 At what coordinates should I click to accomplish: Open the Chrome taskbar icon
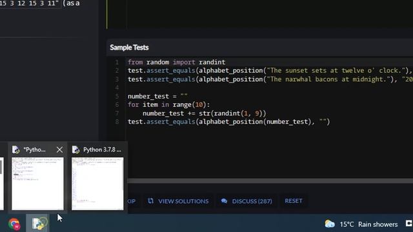pyautogui.click(x=14, y=224)
